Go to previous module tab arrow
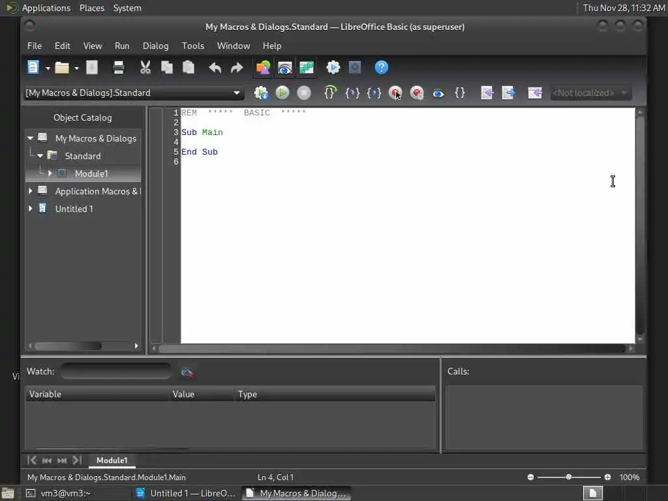Screen dimensions: 668x501 (x=47, y=460)
